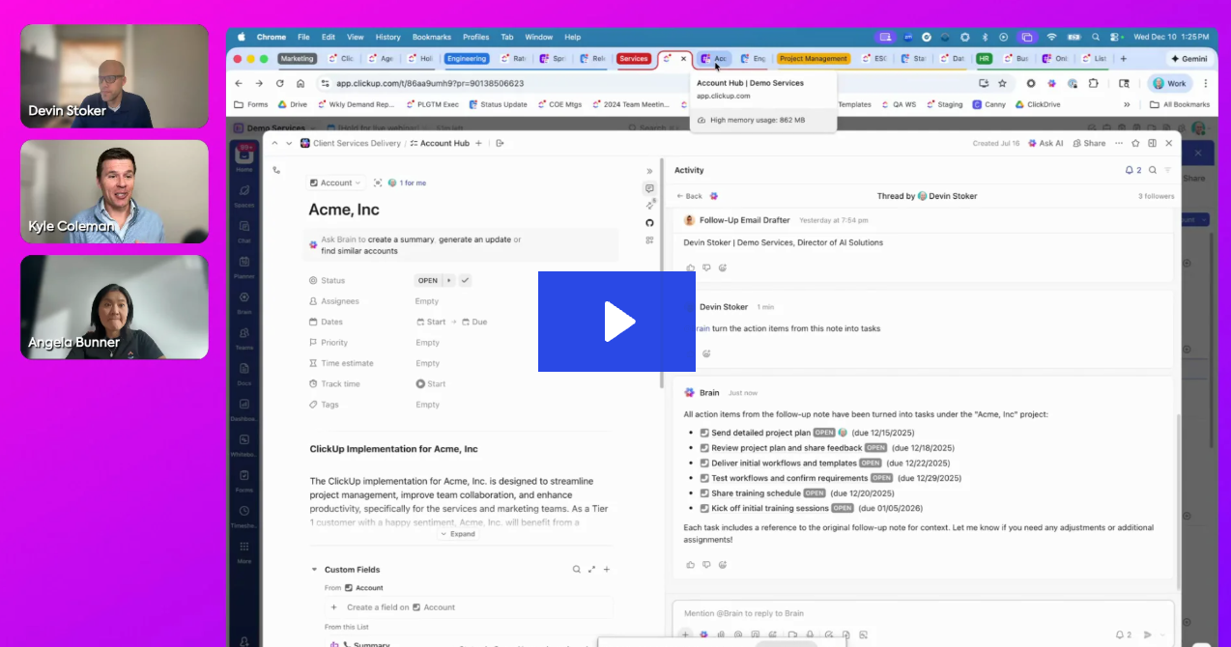Viewport: 1231px width, 647px height.
Task: Collapse the right side panel with the double chevron
Action: (x=649, y=171)
